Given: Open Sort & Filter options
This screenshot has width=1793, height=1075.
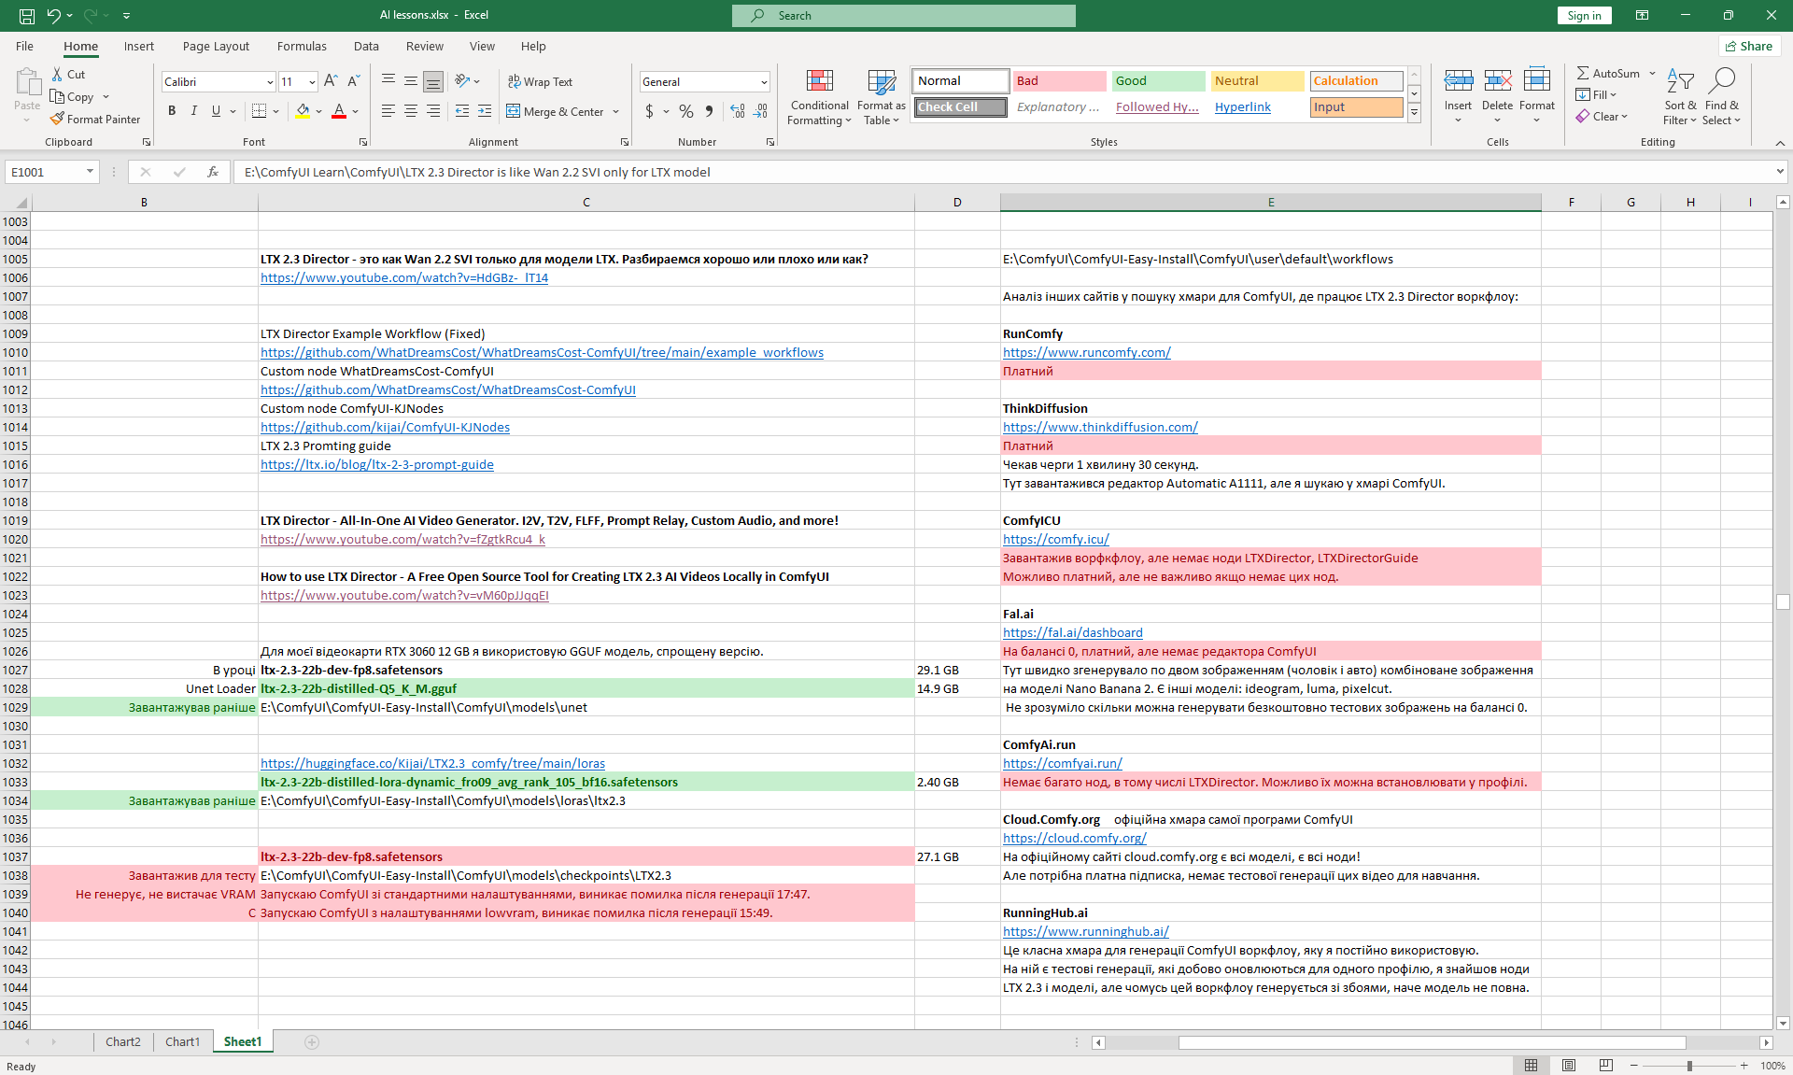Looking at the screenshot, I should pos(1680,97).
